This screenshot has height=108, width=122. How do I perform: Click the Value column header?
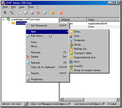(103, 20)
